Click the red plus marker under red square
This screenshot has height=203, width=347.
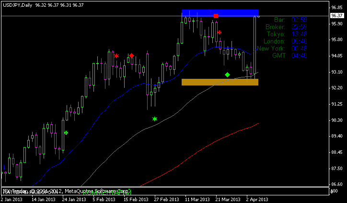(x=219, y=32)
